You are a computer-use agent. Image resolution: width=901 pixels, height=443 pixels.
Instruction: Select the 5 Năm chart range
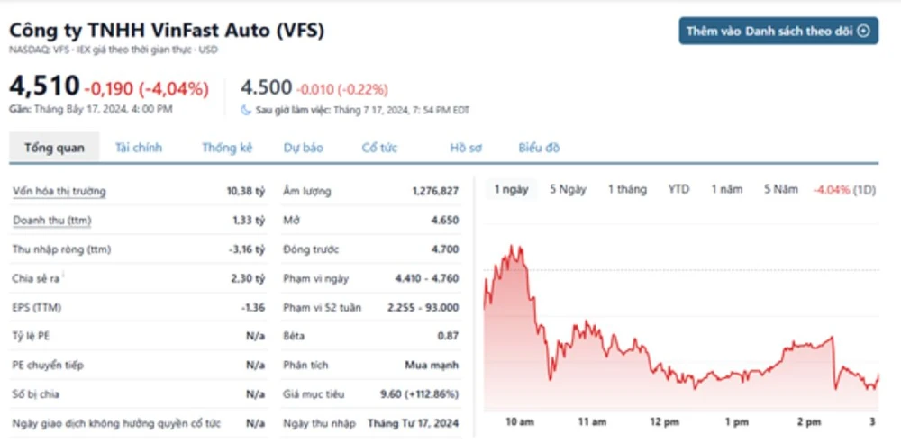[780, 189]
